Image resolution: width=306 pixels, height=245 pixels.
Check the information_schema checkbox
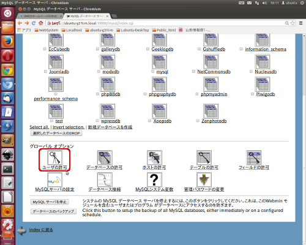241,49
